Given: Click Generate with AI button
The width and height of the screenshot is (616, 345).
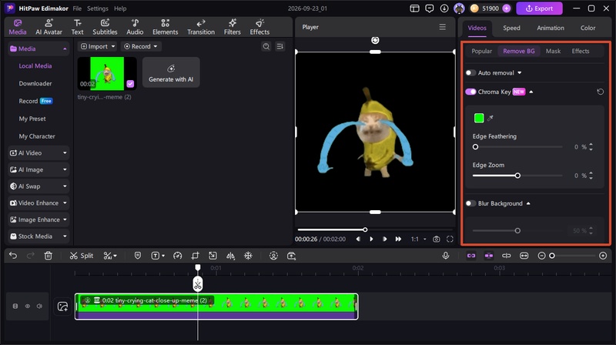Looking at the screenshot, I should coord(171,72).
